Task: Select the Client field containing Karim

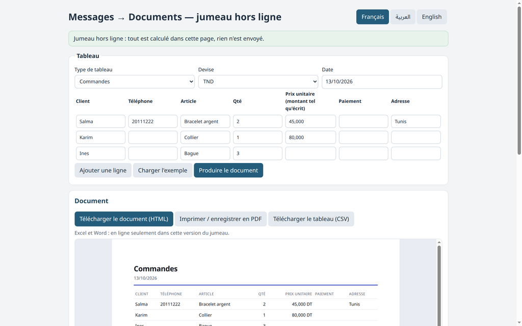Action: pyautogui.click(x=100, y=138)
